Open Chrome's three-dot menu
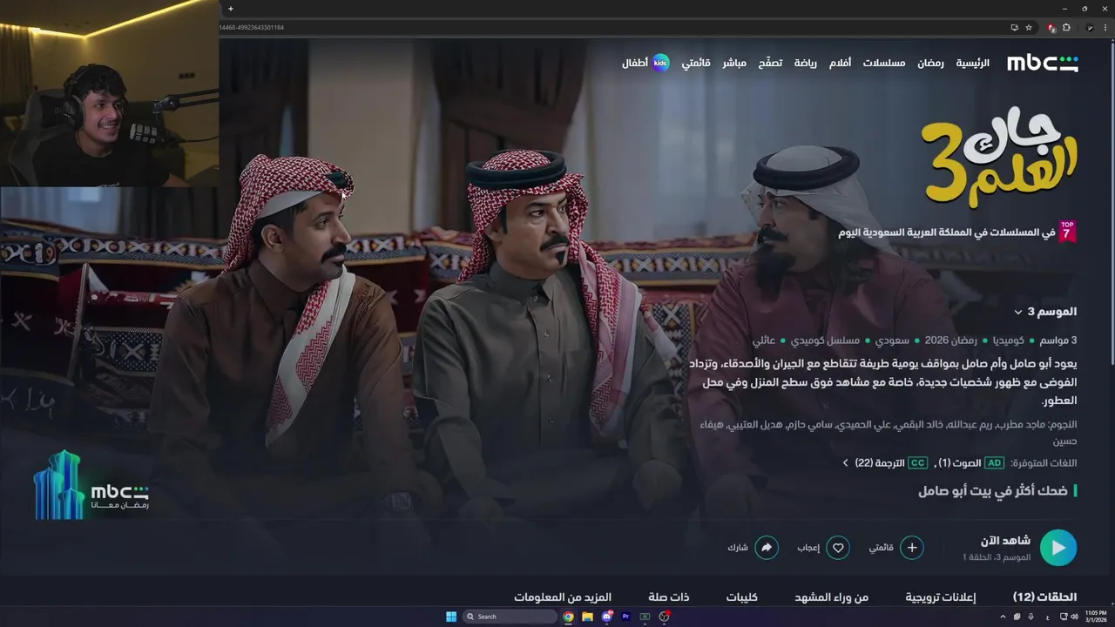The height and width of the screenshot is (627, 1115). pyautogui.click(x=1105, y=28)
